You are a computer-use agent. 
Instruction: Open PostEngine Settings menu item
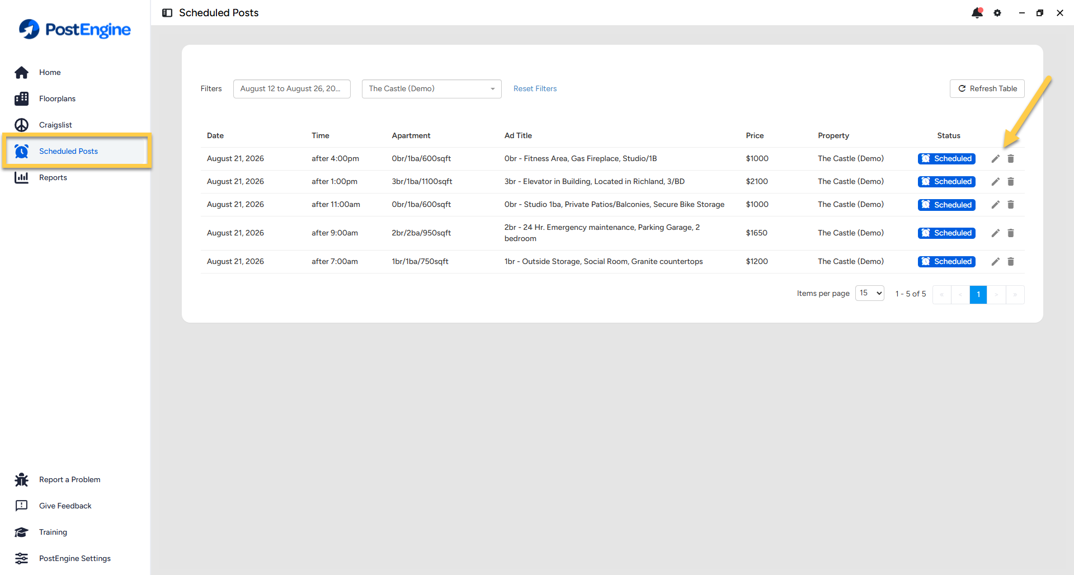coord(75,558)
